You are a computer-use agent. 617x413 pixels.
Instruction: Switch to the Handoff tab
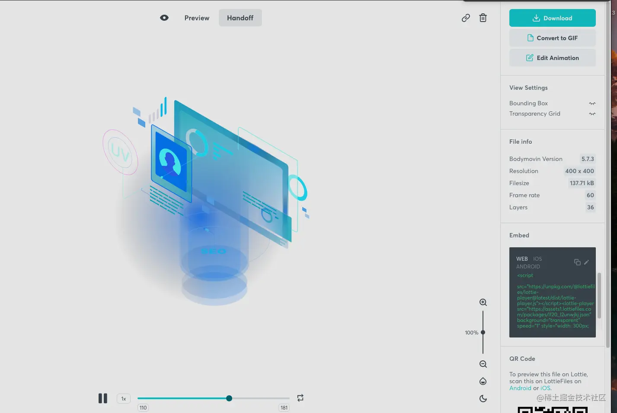click(x=240, y=18)
